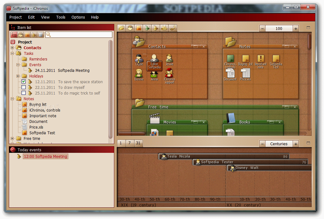Image resolution: width=324 pixels, height=219 pixels.
Task: Click the Movies clapperboard folder icon
Action: 155,118
